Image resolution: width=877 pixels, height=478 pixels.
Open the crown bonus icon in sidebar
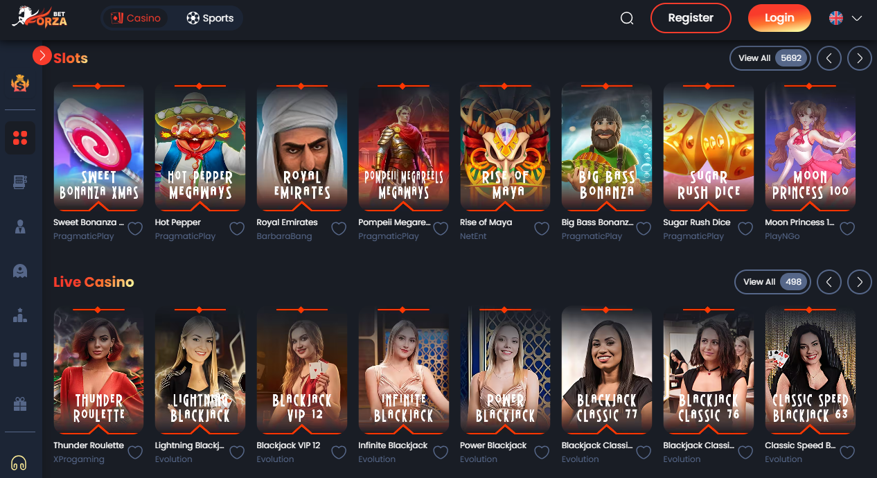19,84
